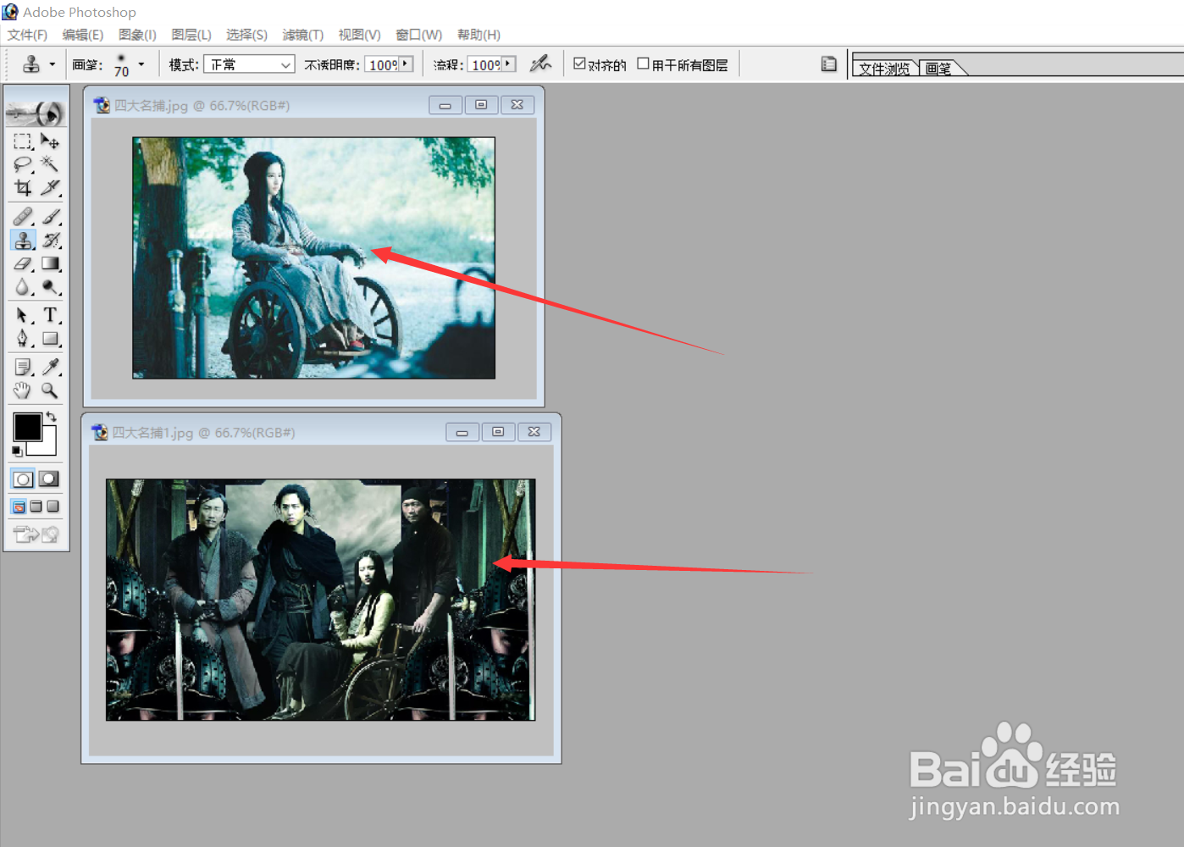
Task: Select the Magic Wand tool
Action: coord(50,164)
